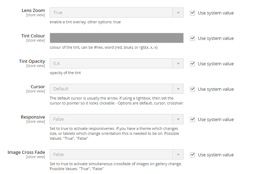Toggle Responsive Use system value checkbox
269x174 pixels.
coord(192,120)
